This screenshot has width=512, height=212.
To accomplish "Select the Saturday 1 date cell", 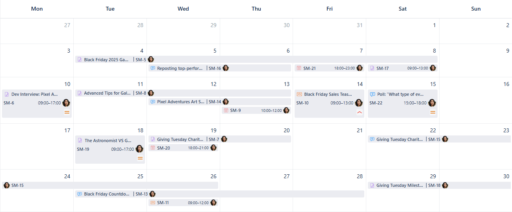I will coord(403,31).
